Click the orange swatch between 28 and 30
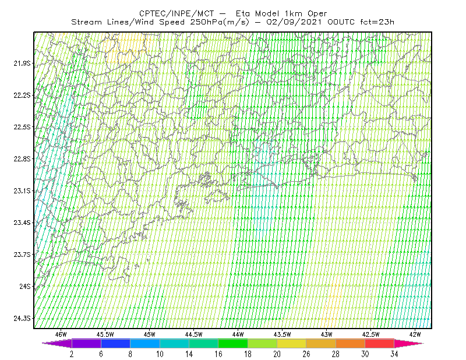Image resolution: width=466 pixels, height=360 pixels. (x=351, y=343)
